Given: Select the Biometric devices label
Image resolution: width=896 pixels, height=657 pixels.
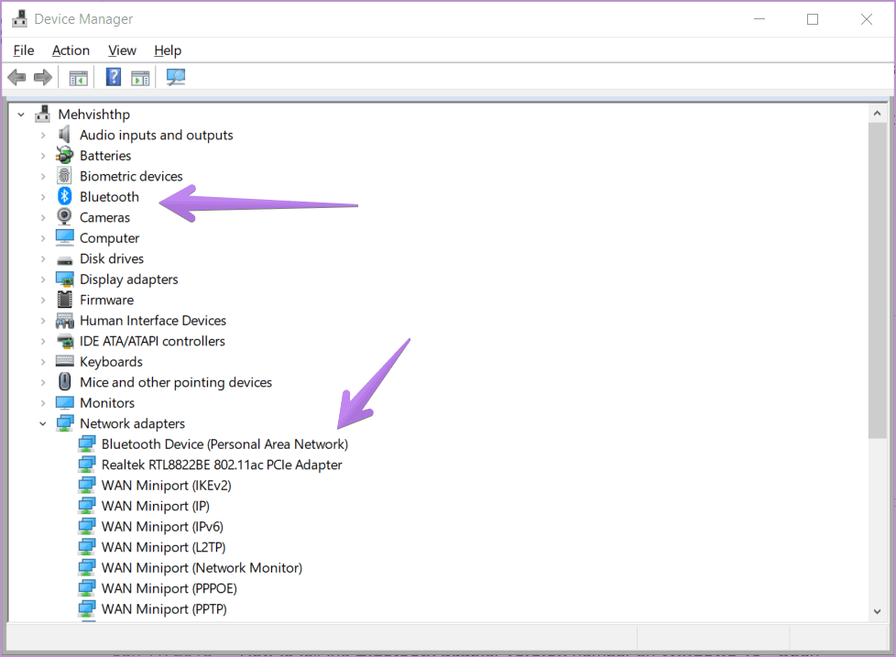Looking at the screenshot, I should pyautogui.click(x=131, y=176).
